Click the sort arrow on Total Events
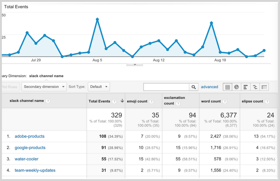The image size is (280, 181). [122, 101]
